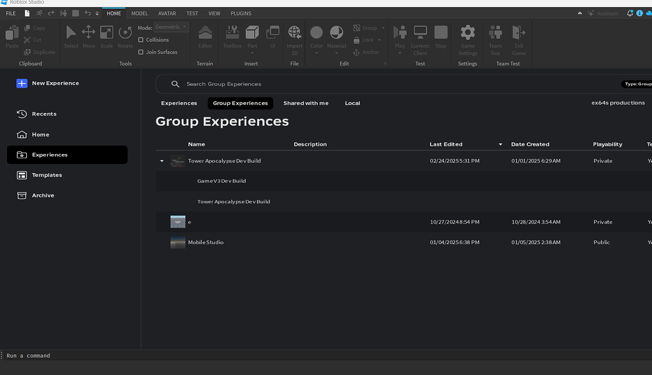Collapse the ribbon with the up arrow
Screen dimensions: 652x375
[x=579, y=13]
